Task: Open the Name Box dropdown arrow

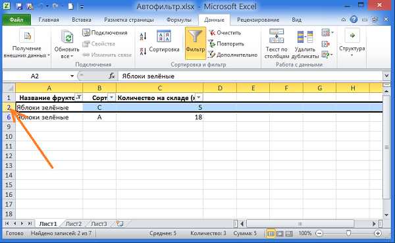Action: pyautogui.click(x=72, y=76)
